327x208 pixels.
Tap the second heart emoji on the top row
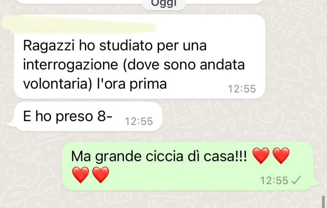tap(281, 156)
